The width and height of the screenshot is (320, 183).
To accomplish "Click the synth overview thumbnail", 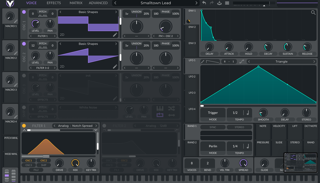I will 300,163.
